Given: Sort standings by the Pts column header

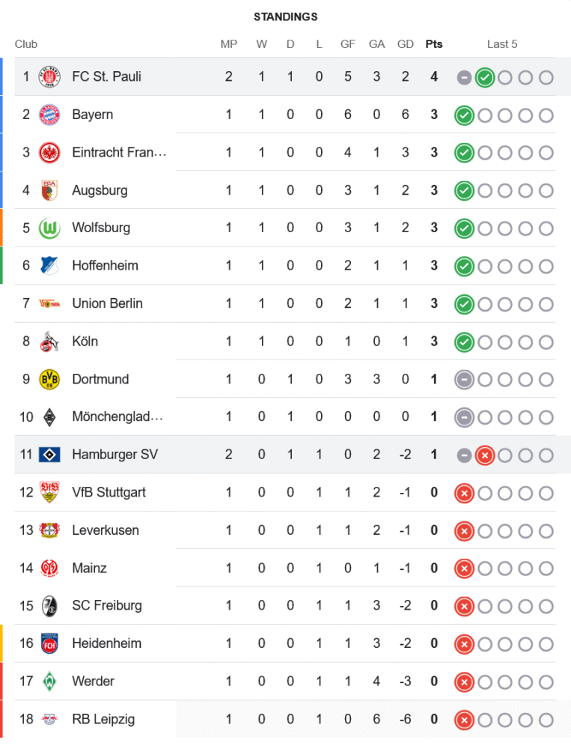Looking at the screenshot, I should coord(433,44).
